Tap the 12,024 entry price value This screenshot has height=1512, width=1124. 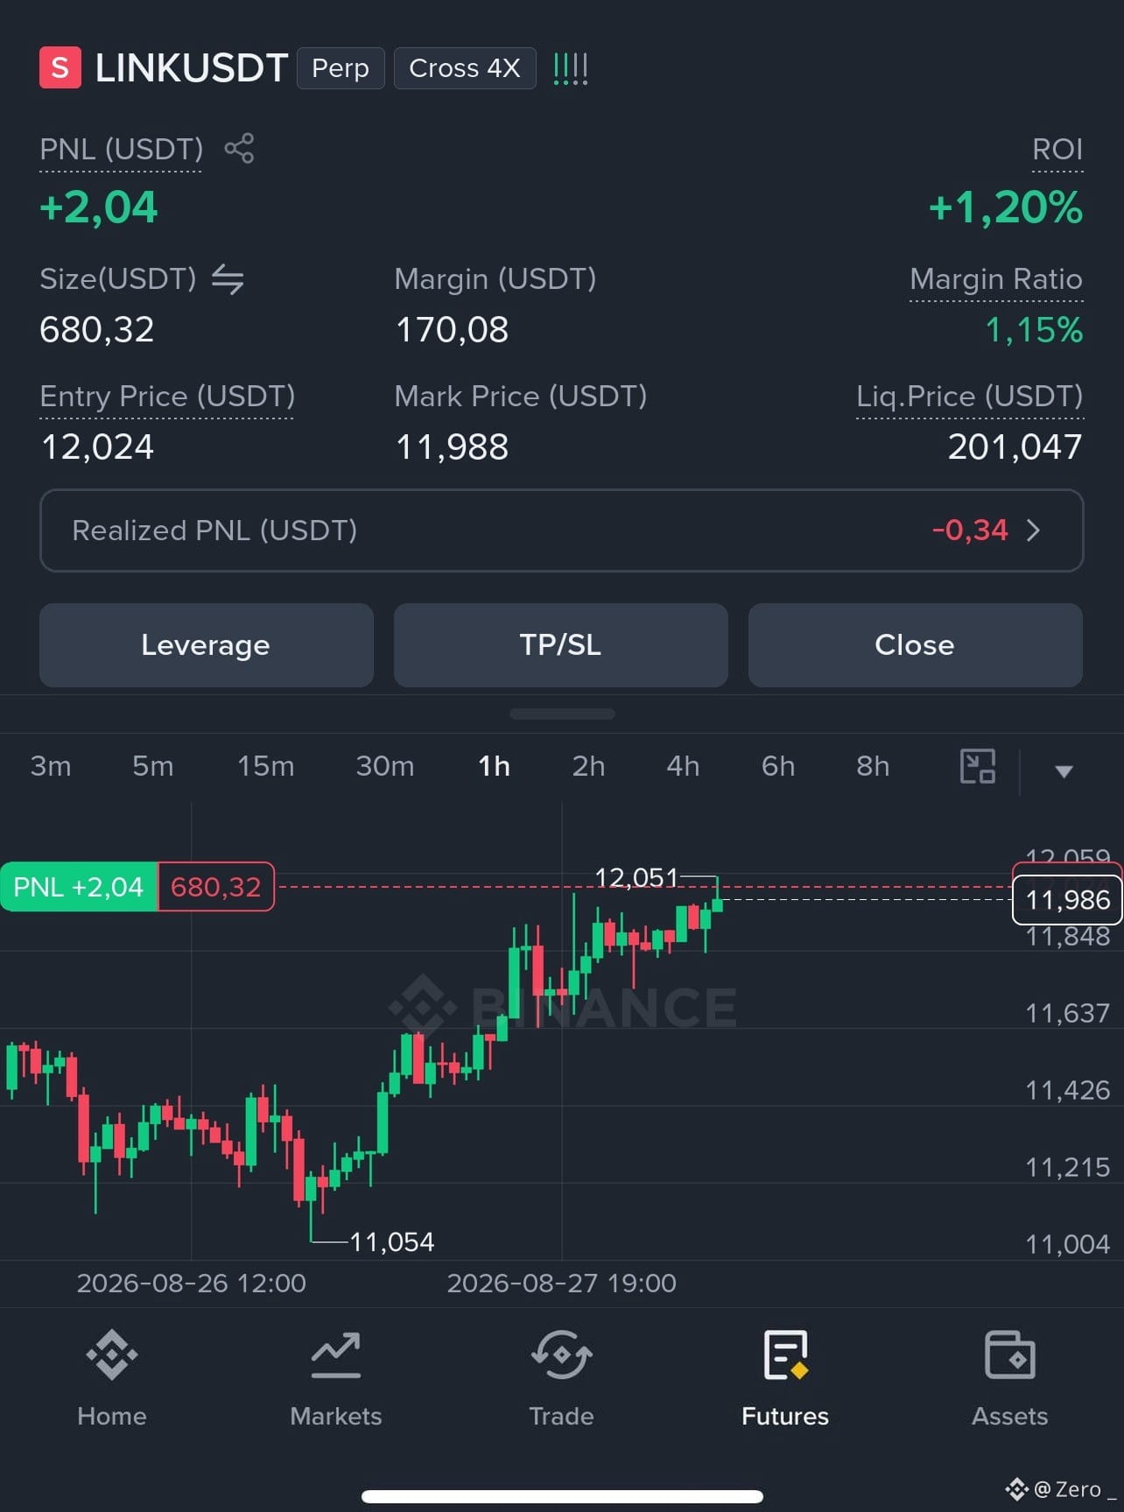(x=97, y=447)
